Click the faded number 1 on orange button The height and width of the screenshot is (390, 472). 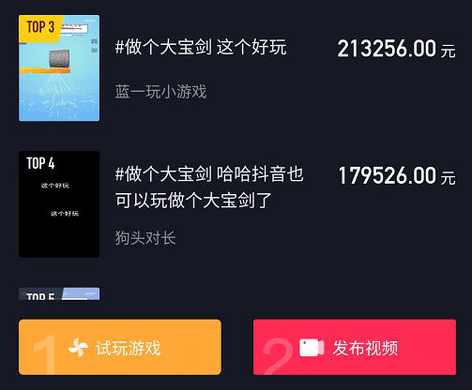coord(45,354)
